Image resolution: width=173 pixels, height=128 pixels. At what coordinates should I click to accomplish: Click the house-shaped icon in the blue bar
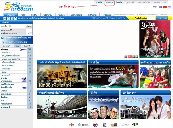(x=8, y=18)
